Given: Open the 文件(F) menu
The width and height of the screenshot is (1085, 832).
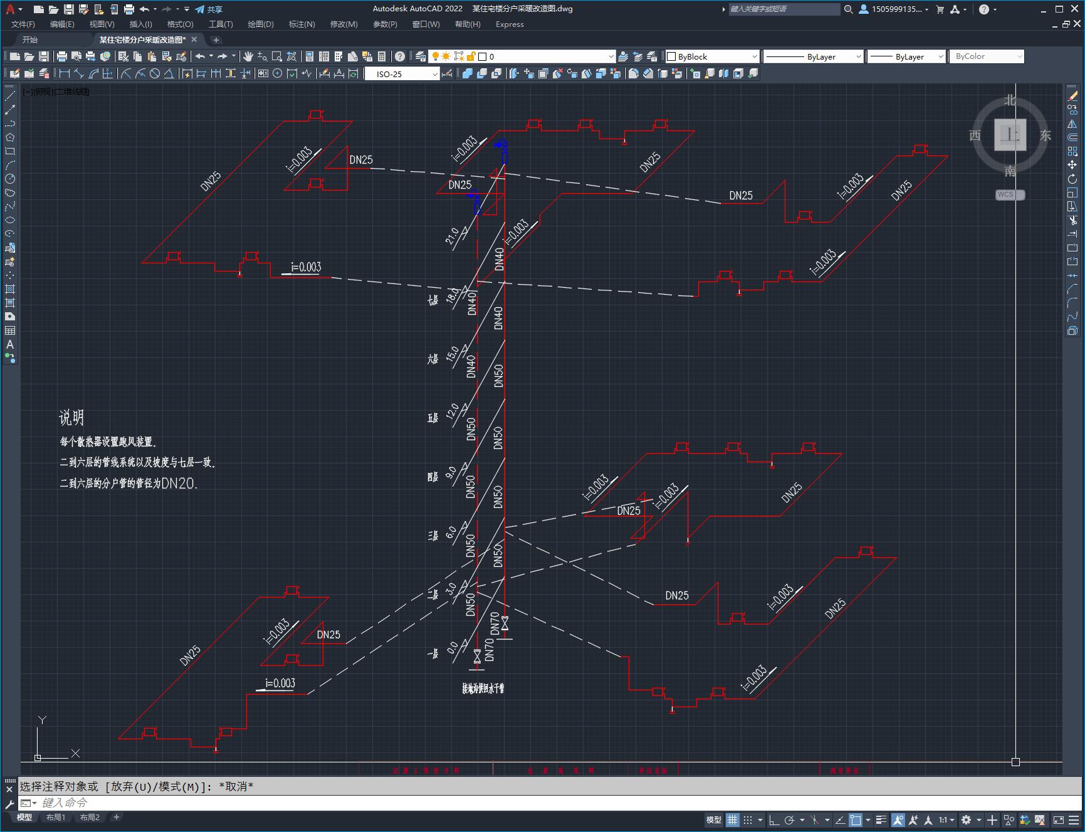Looking at the screenshot, I should 23,24.
